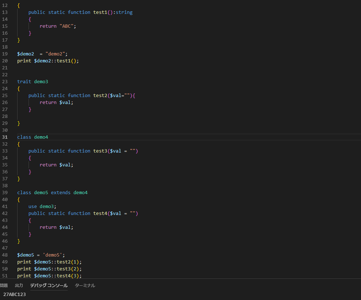361x300 pixels.
Task: Click the $demo5 = 'demo5'; assignment
Action: click(41, 255)
